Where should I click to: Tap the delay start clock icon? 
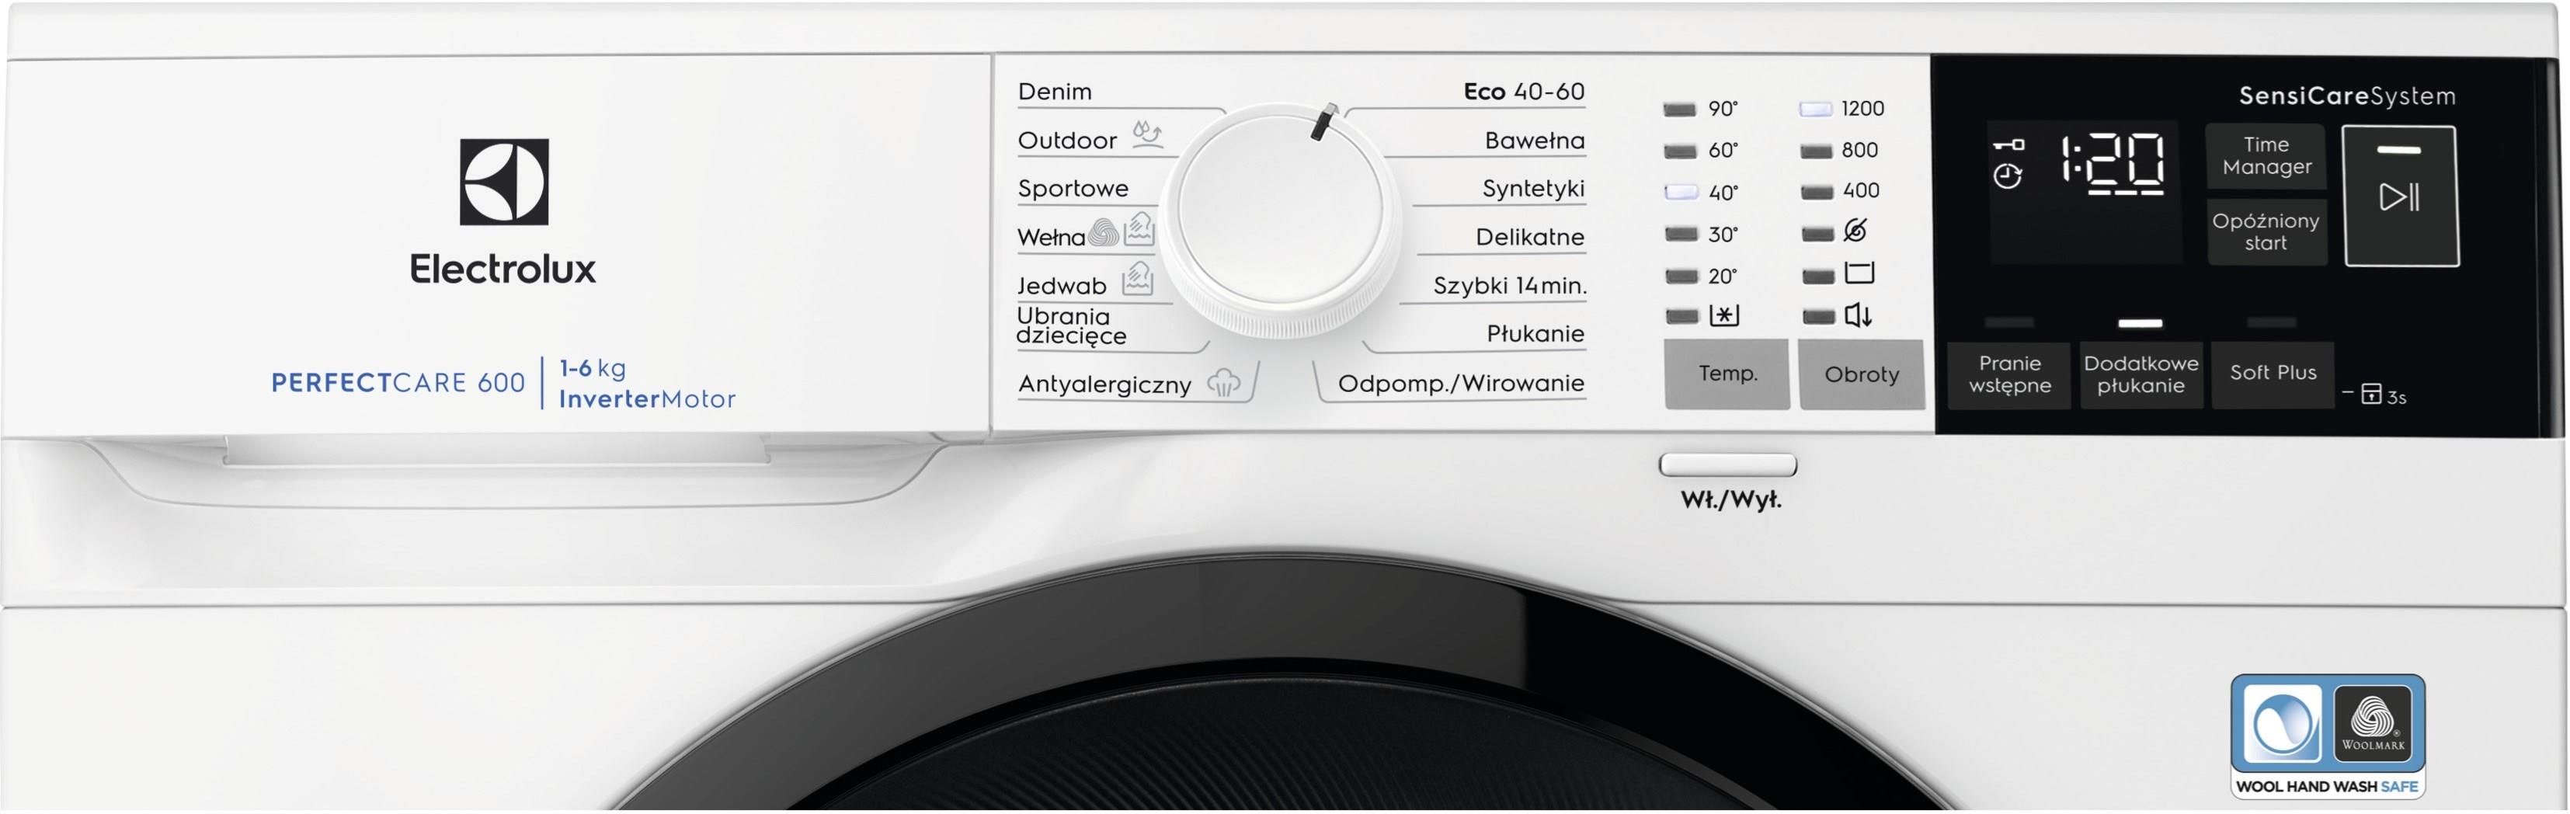2008,178
